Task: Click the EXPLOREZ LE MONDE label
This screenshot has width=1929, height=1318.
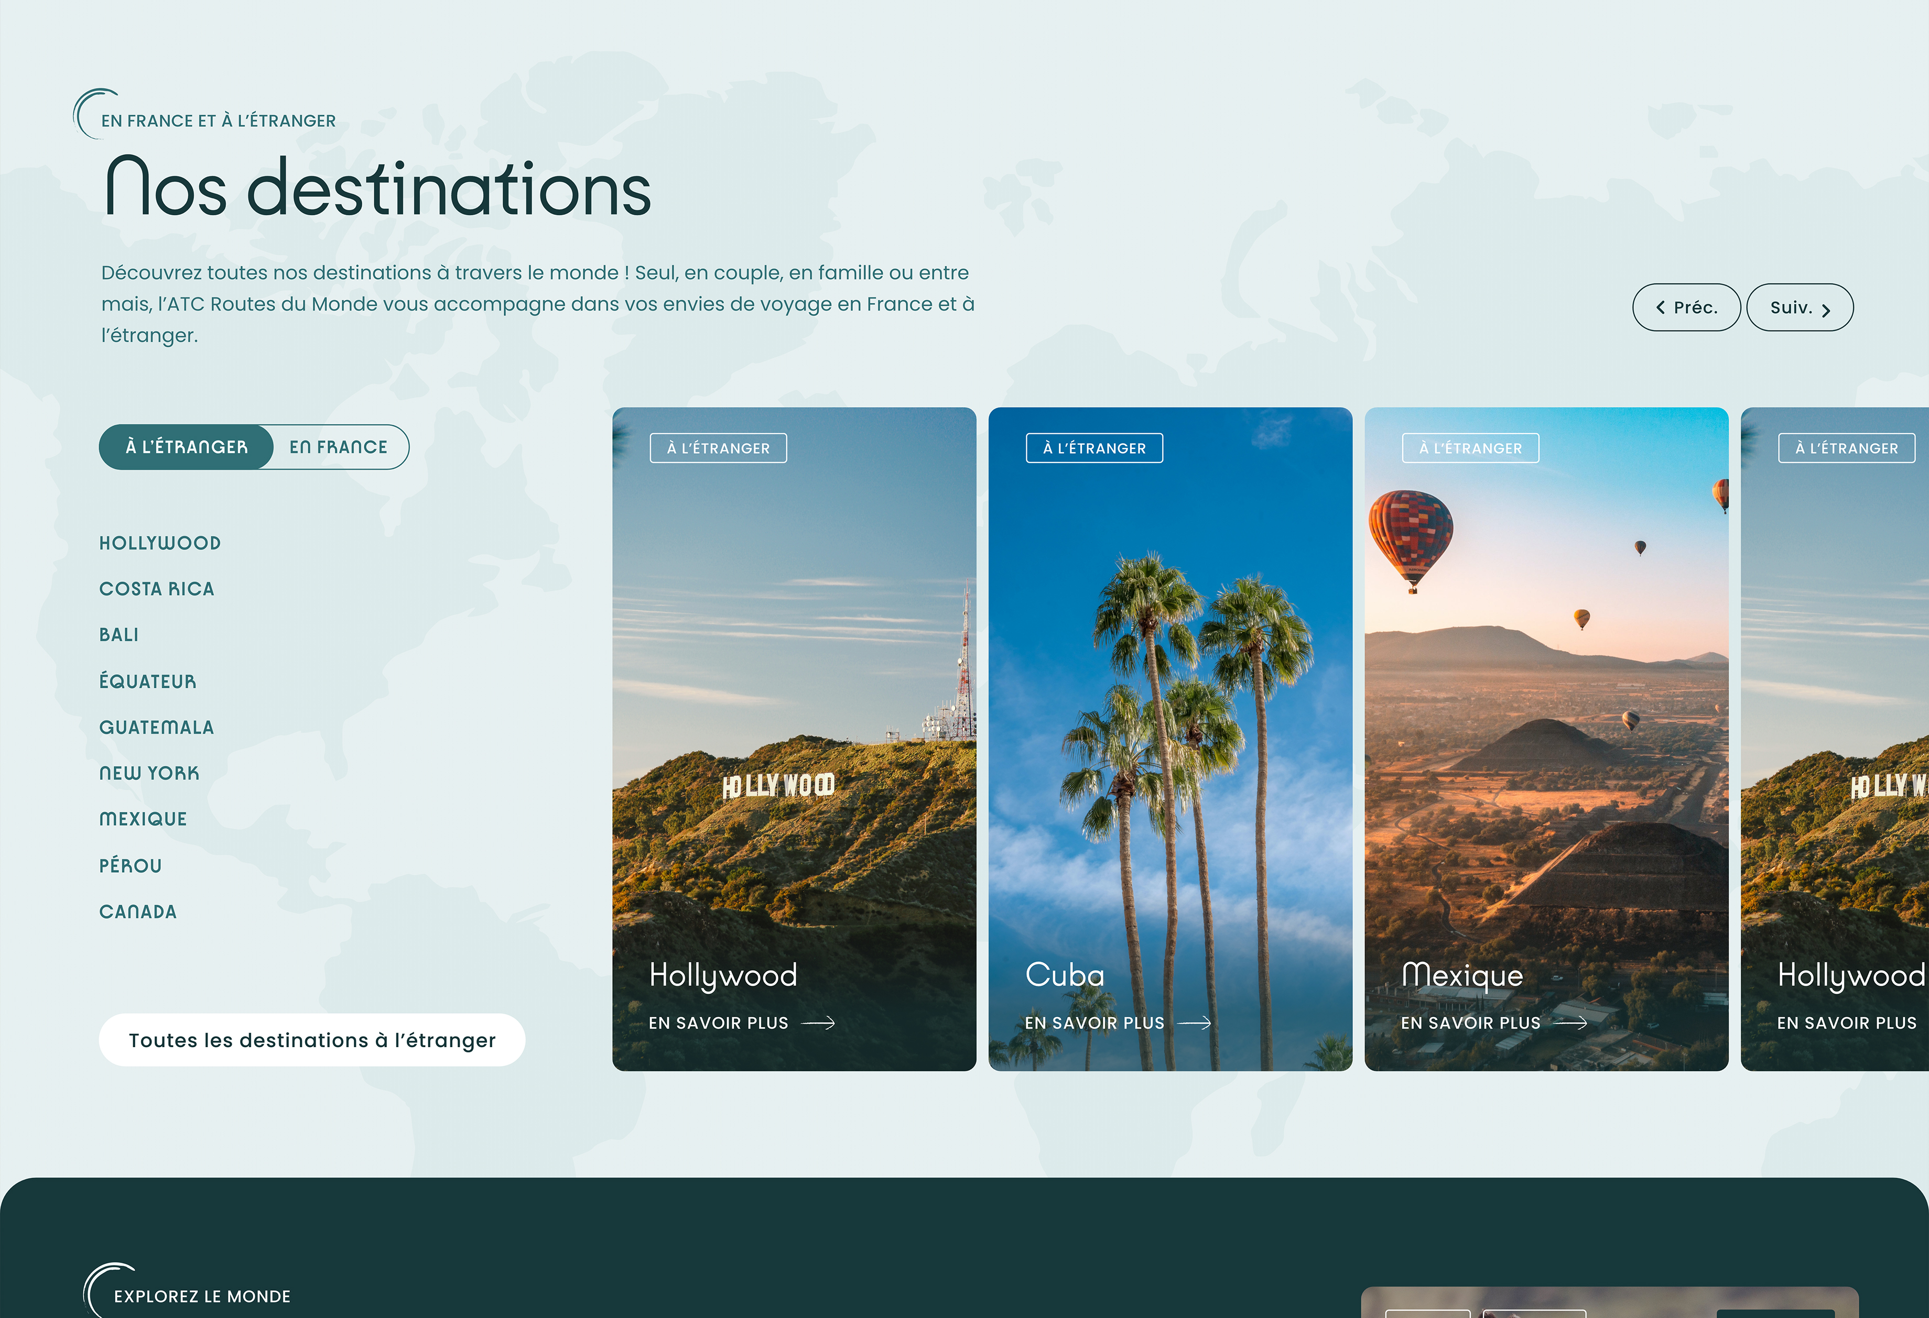Action: pos(202,1297)
